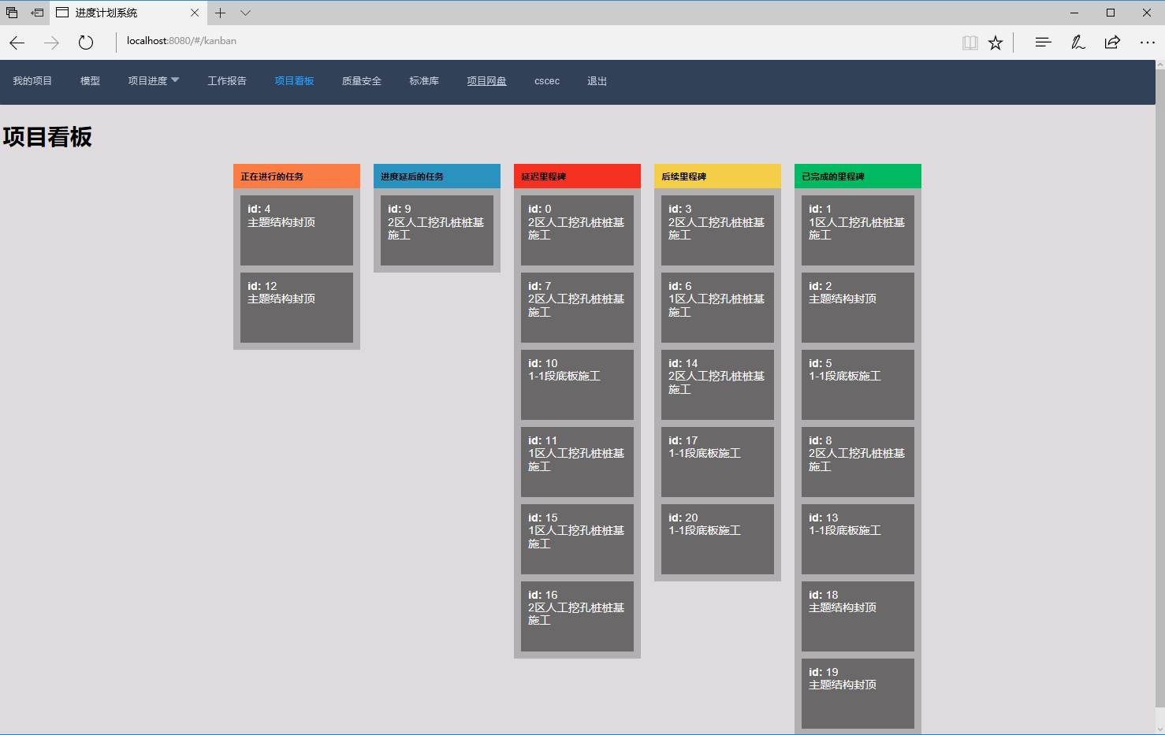
Task: Open 我的项目 menu item
Action: click(x=32, y=81)
